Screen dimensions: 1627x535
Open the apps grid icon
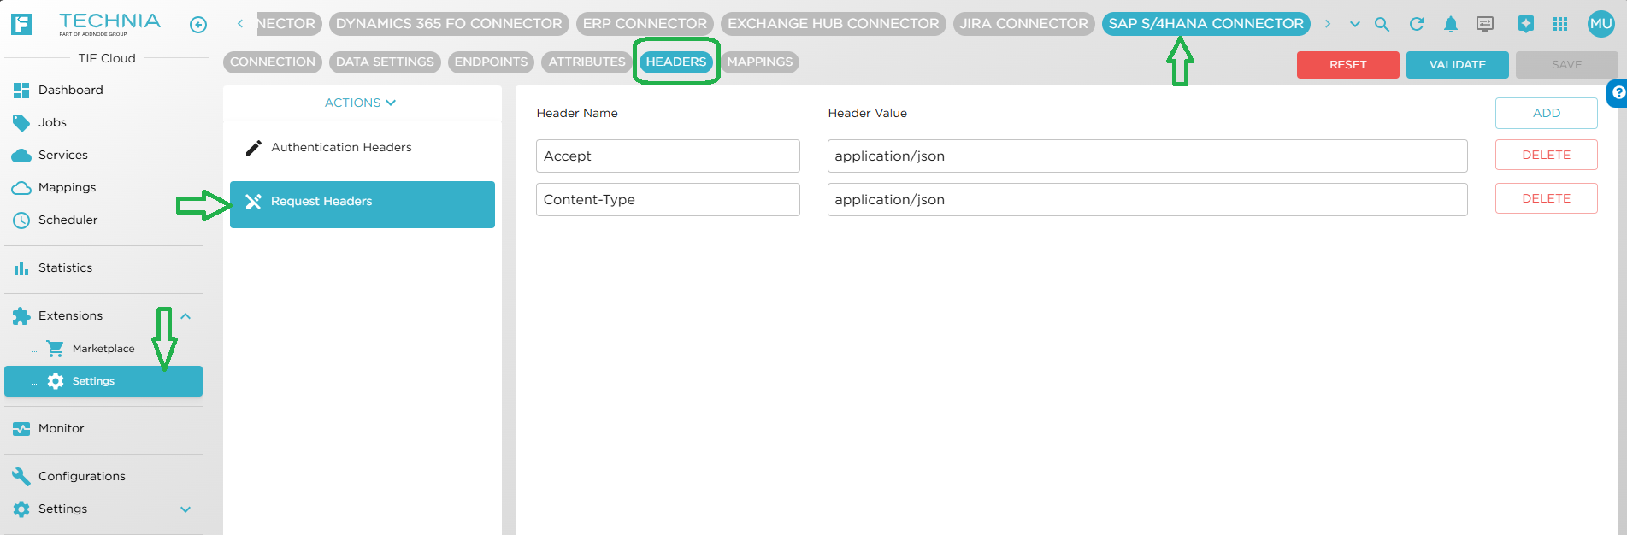pyautogui.click(x=1560, y=24)
